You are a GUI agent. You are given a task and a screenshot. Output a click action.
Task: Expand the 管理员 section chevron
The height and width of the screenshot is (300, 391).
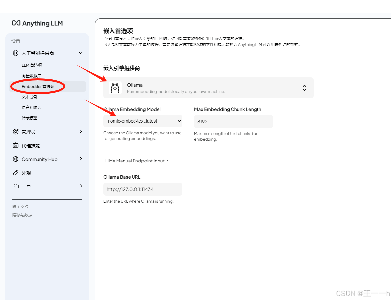click(x=81, y=132)
